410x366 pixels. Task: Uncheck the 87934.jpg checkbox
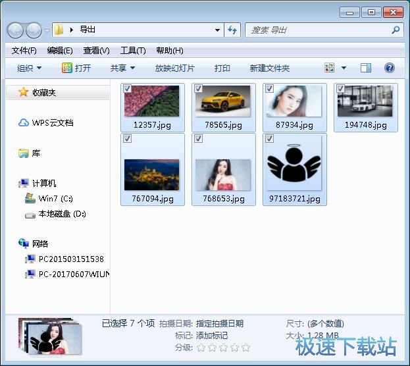(x=270, y=89)
